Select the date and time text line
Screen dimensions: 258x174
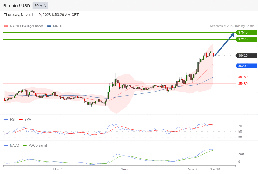41,15
